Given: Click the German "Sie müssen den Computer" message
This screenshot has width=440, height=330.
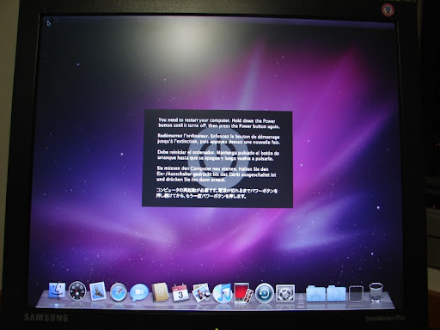Looking at the screenshot, I should click(217, 174).
